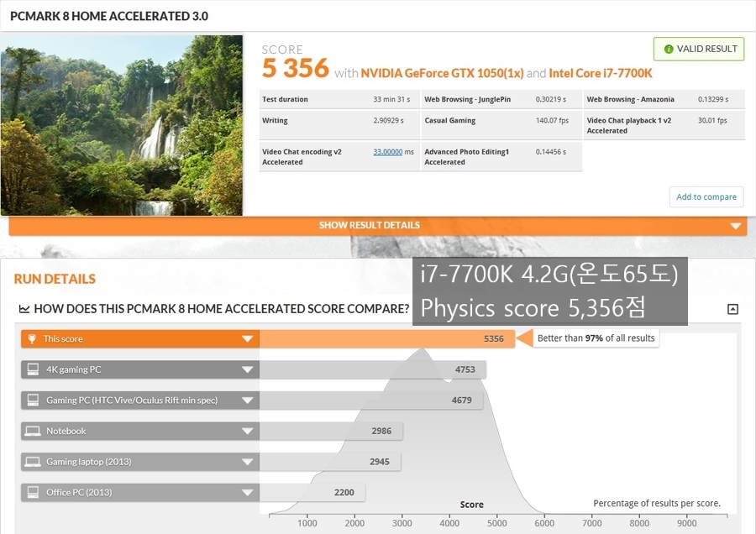Click the 0.30219 s JunglePin value

(x=550, y=99)
